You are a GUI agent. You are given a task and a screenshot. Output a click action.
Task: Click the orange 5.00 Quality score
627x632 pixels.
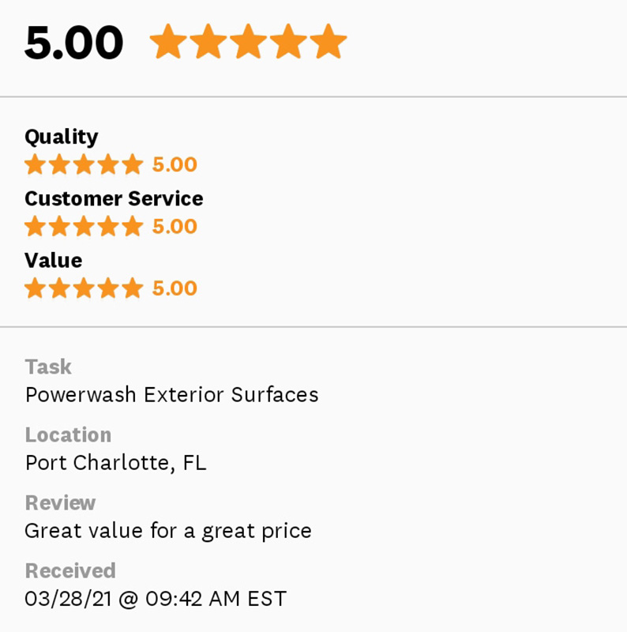tap(175, 164)
